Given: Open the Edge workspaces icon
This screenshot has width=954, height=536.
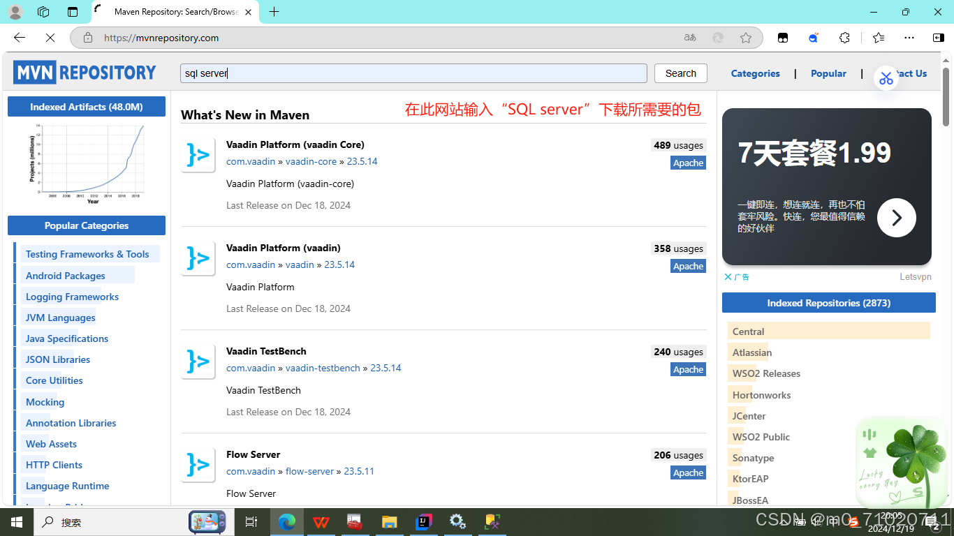Looking at the screenshot, I should coord(43,12).
